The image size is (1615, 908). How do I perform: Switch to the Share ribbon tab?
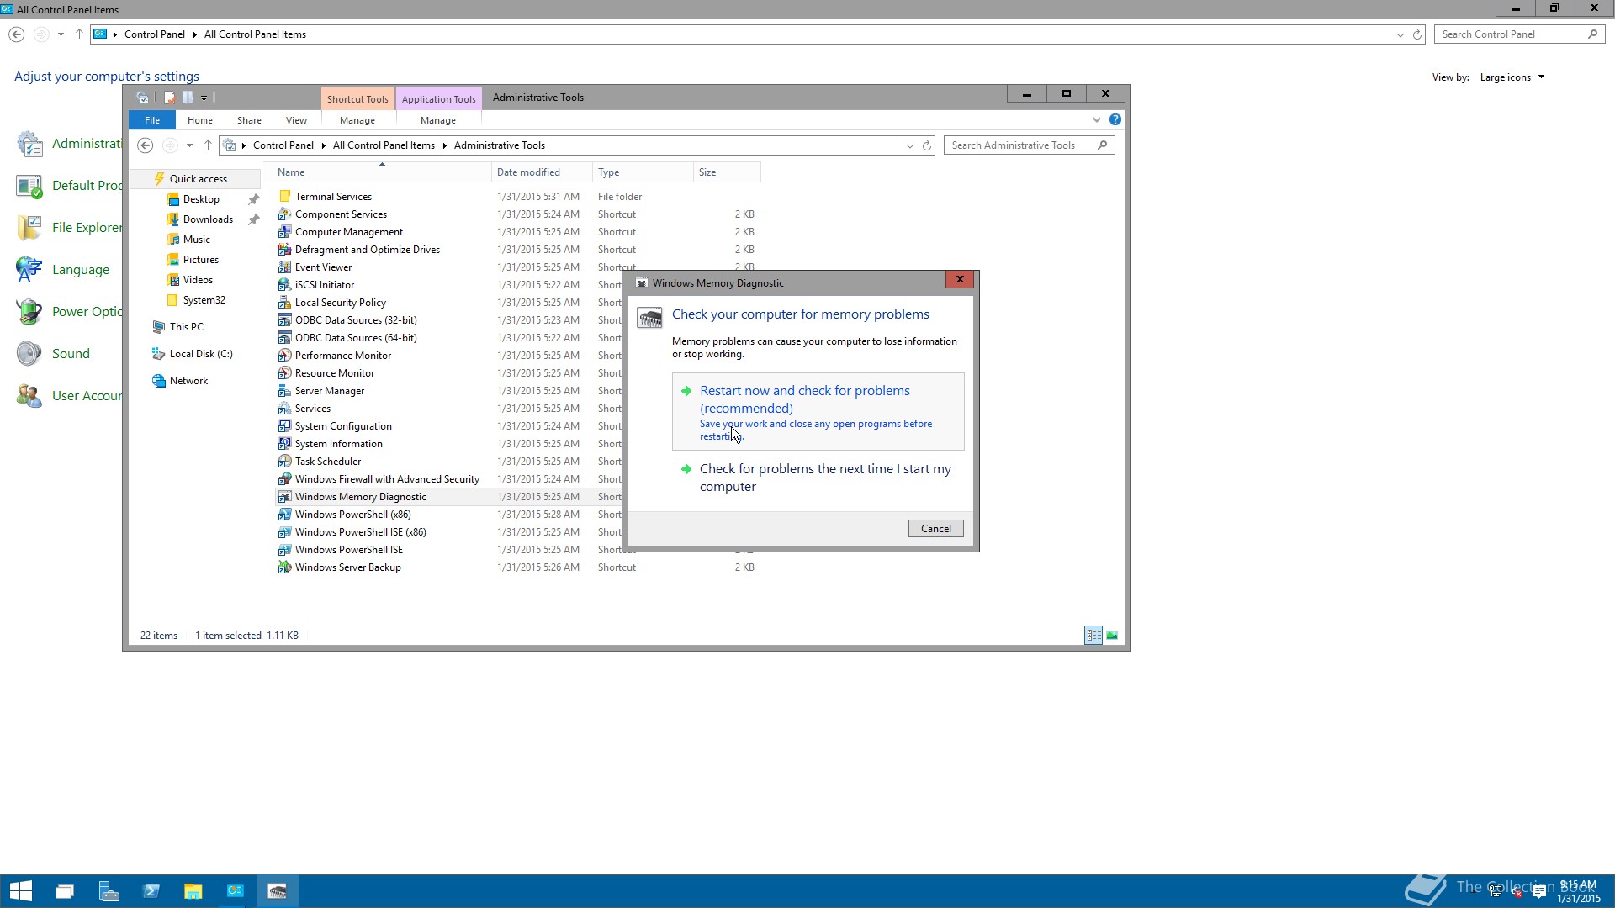click(x=249, y=120)
